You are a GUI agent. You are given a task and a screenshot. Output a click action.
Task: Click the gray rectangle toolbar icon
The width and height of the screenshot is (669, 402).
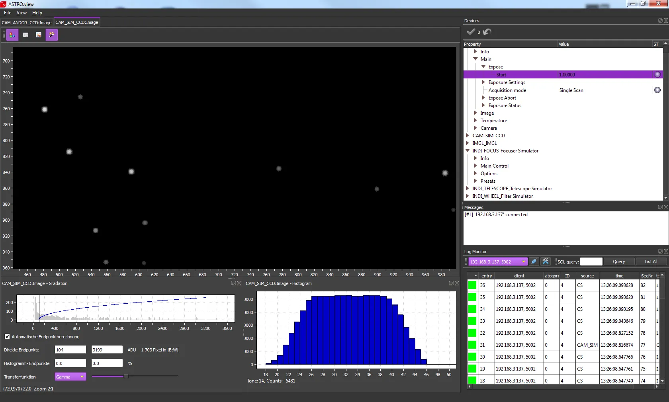click(25, 35)
